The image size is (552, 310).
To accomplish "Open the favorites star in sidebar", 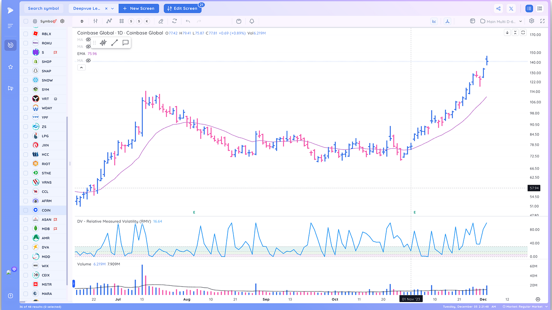I will pos(10,67).
